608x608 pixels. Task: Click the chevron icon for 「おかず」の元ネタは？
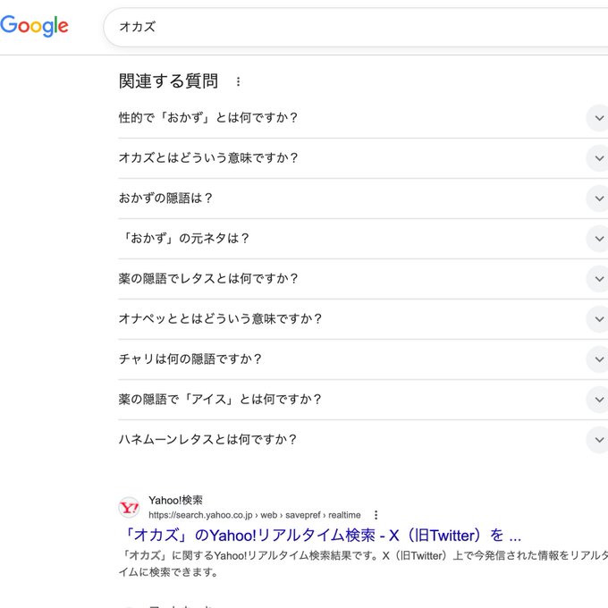(597, 239)
